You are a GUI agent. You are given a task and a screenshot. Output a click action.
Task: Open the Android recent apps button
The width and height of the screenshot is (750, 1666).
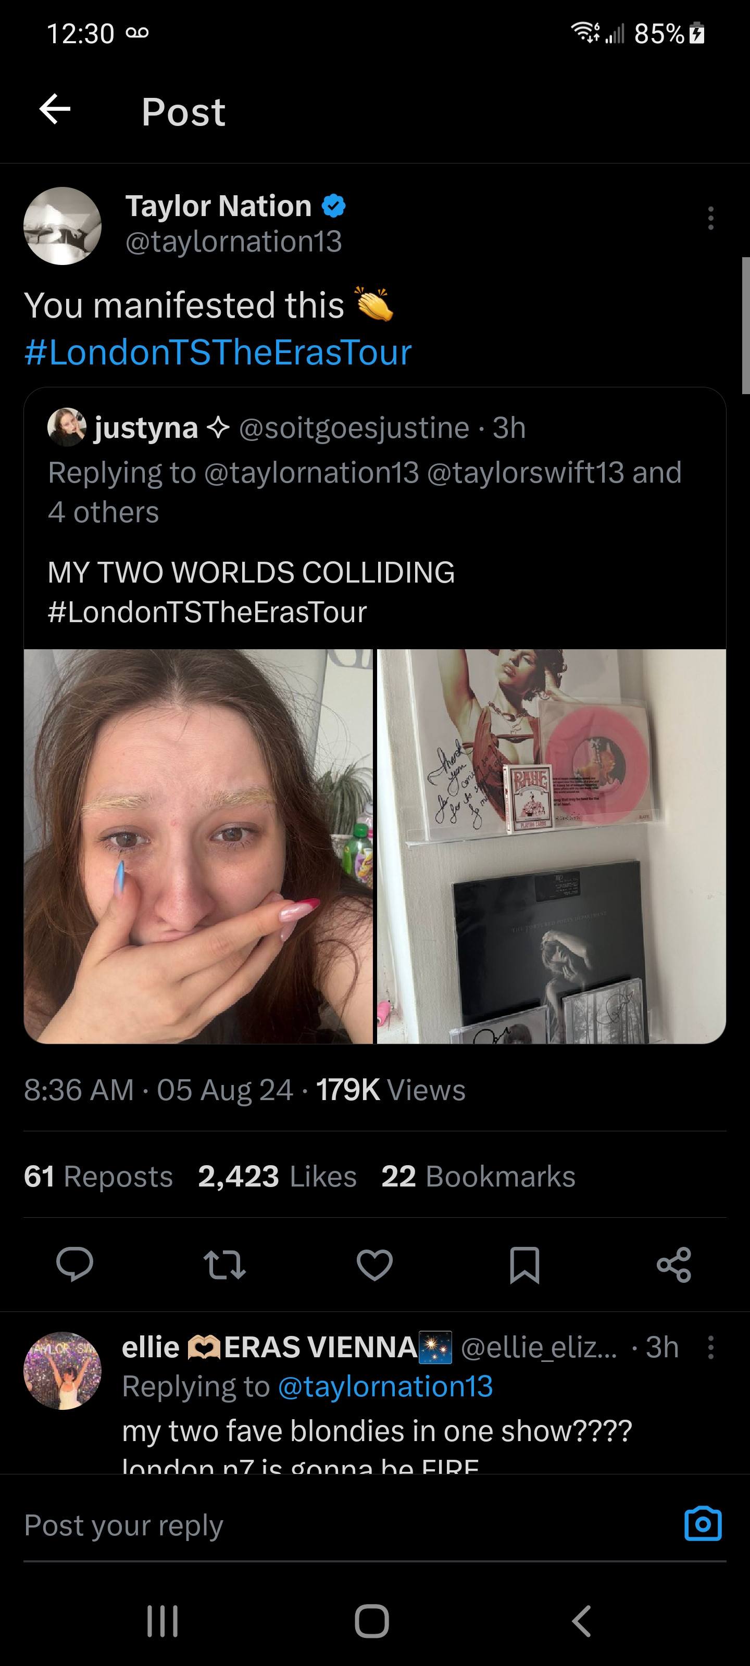(x=162, y=1621)
